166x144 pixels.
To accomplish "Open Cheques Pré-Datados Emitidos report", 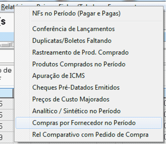I will click(x=76, y=88).
